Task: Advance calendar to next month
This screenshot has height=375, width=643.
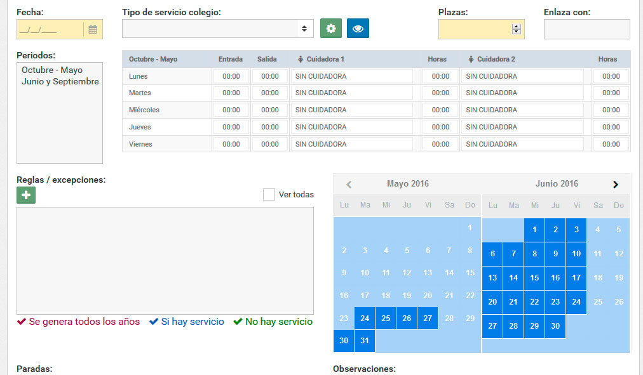Action: coord(616,184)
